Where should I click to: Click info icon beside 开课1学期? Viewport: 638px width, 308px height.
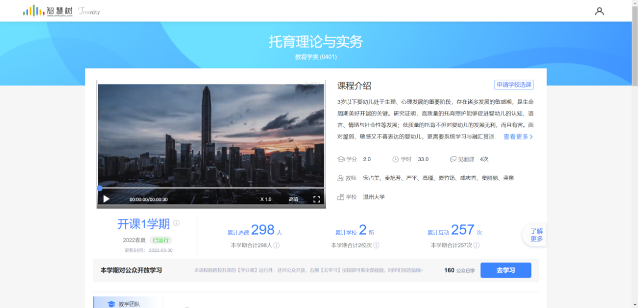pyautogui.click(x=176, y=223)
